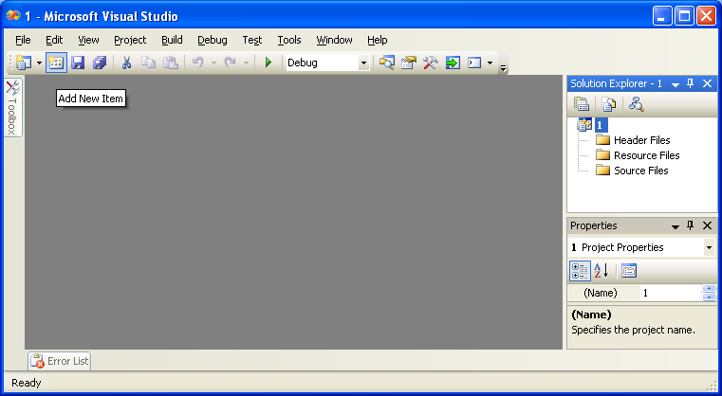Open the Help menu

tap(377, 40)
